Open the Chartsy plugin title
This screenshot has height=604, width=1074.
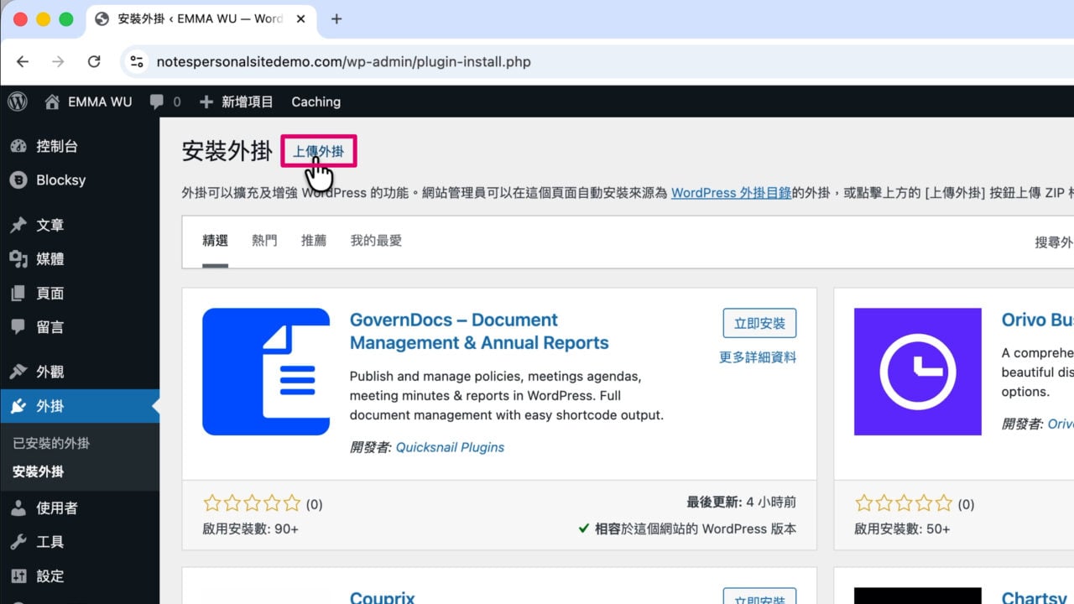pos(1034,597)
